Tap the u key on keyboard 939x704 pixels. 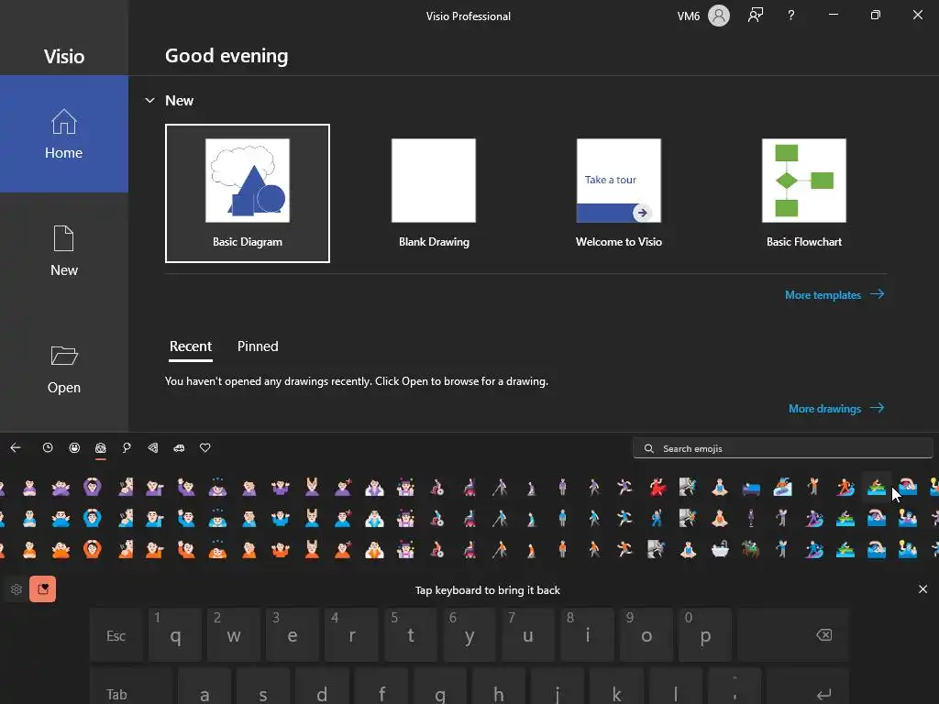coord(527,634)
